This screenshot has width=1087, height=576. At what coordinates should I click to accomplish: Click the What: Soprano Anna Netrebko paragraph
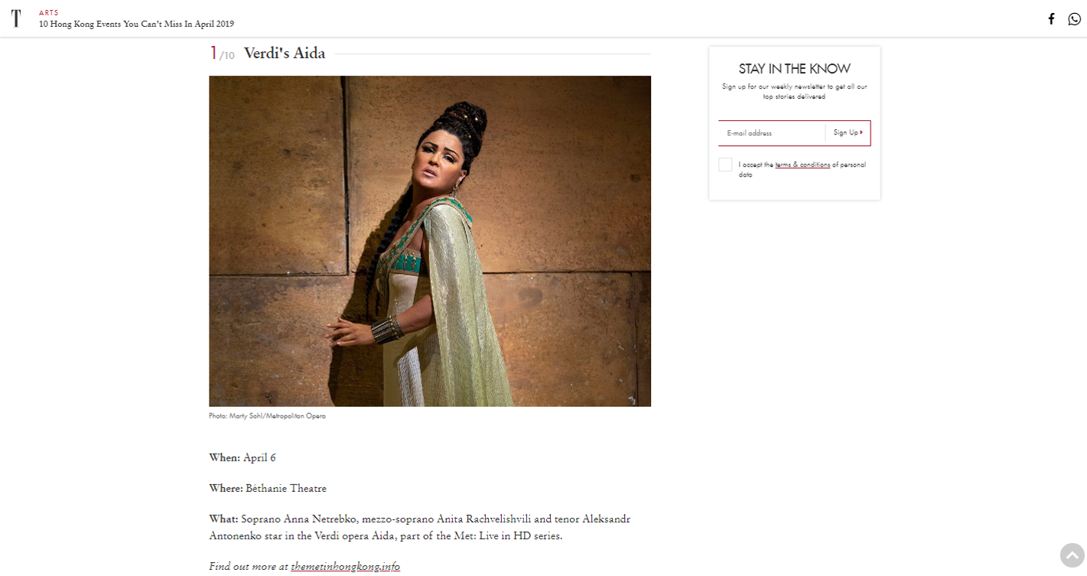(420, 528)
